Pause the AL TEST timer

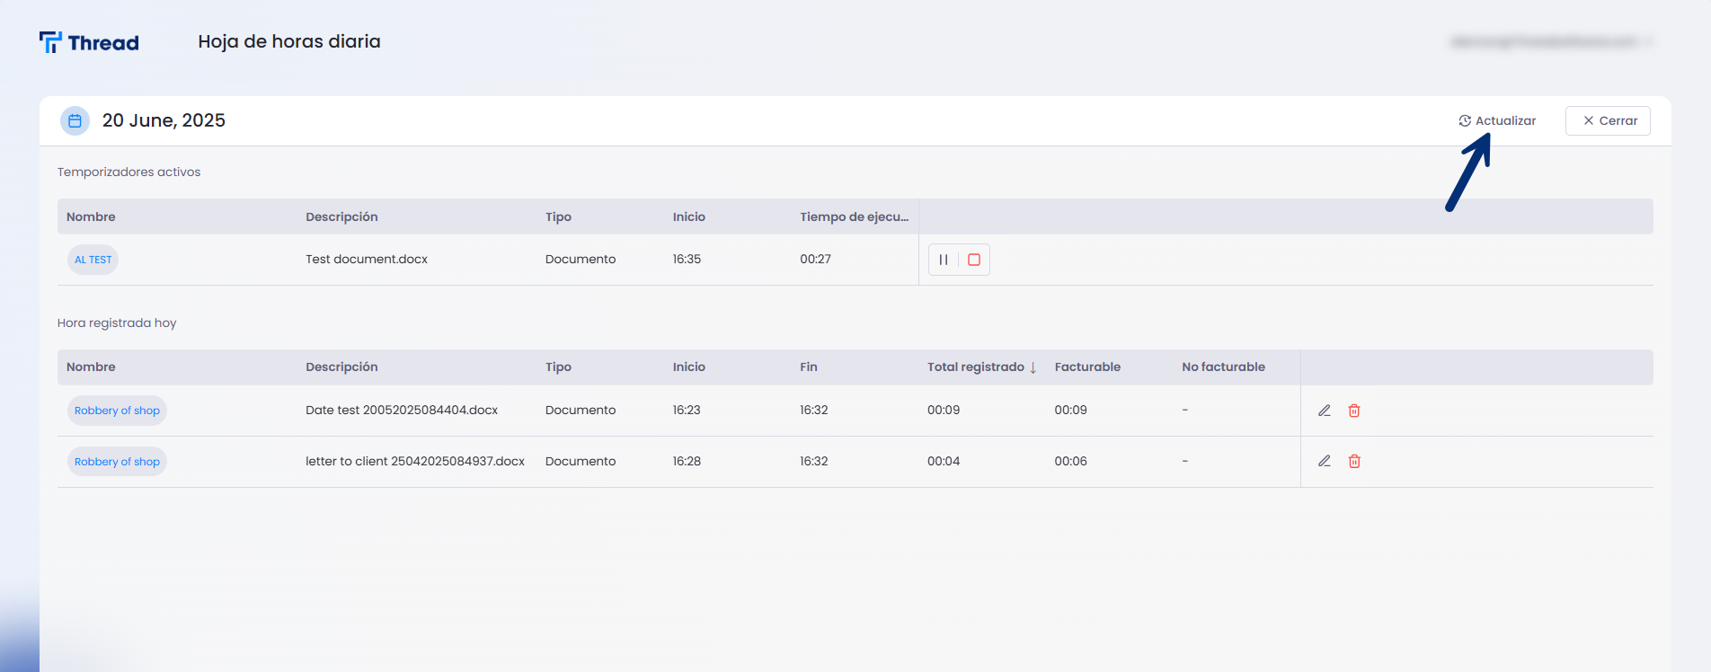coord(944,260)
